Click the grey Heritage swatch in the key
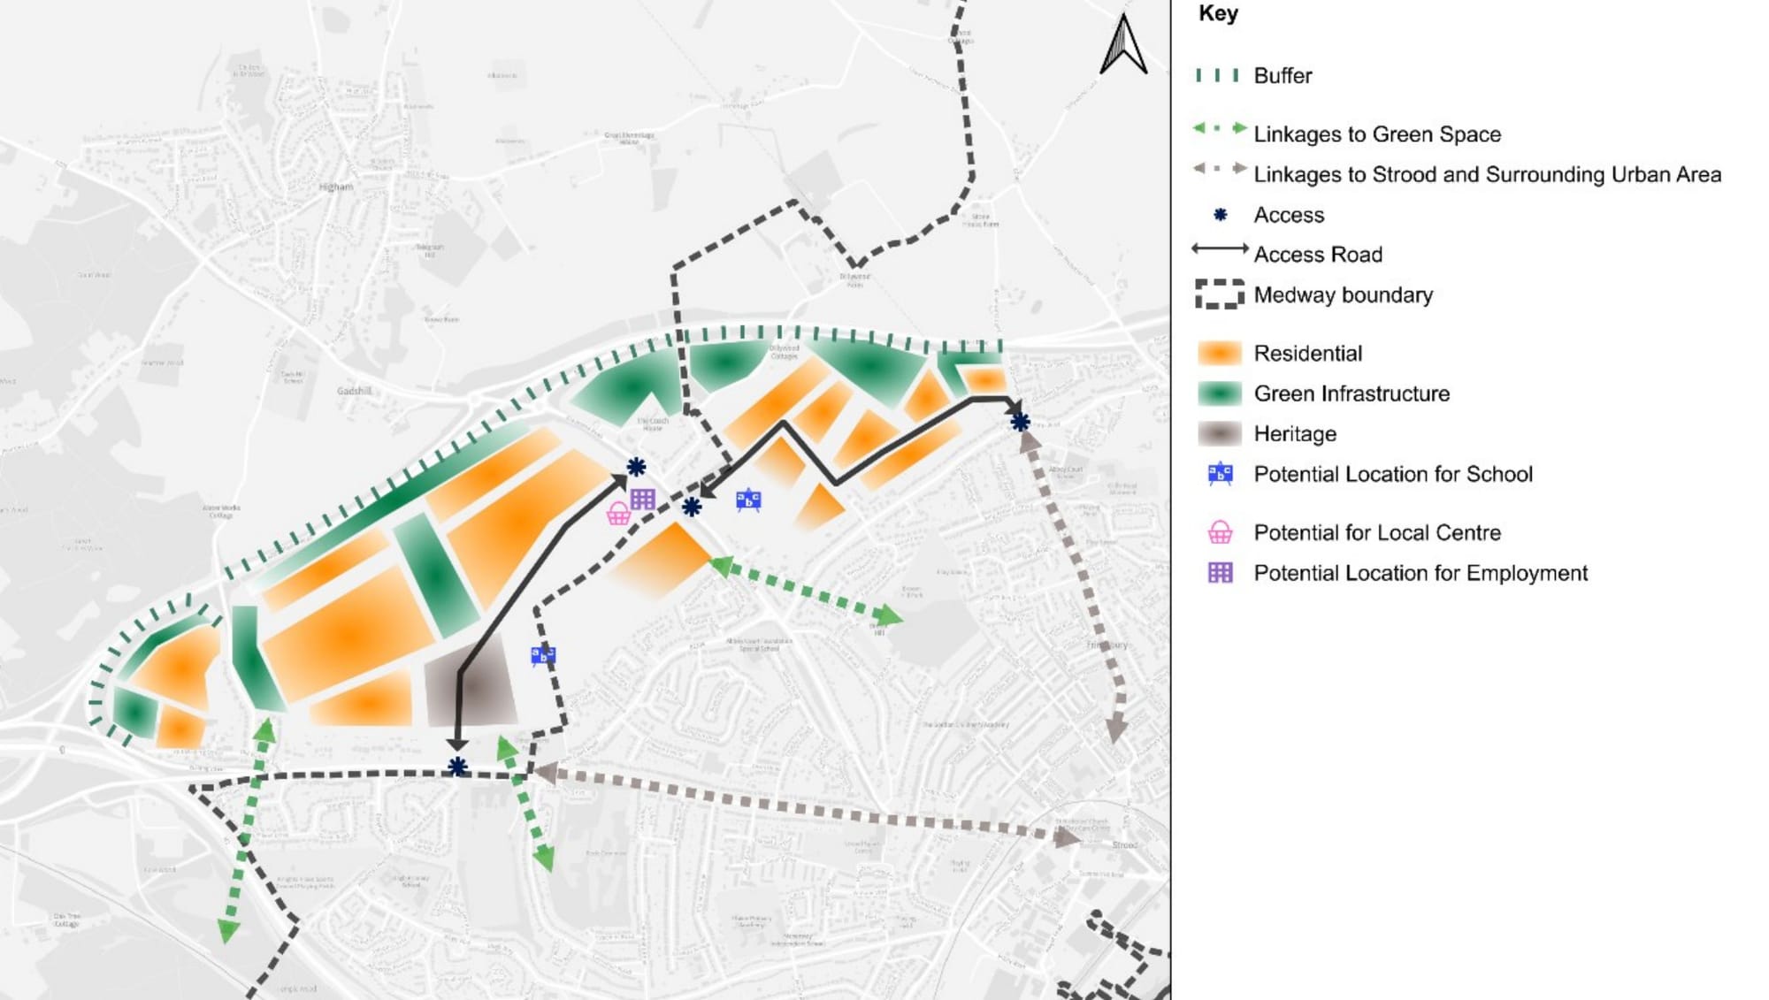The width and height of the screenshot is (1769, 1000). point(1219,433)
